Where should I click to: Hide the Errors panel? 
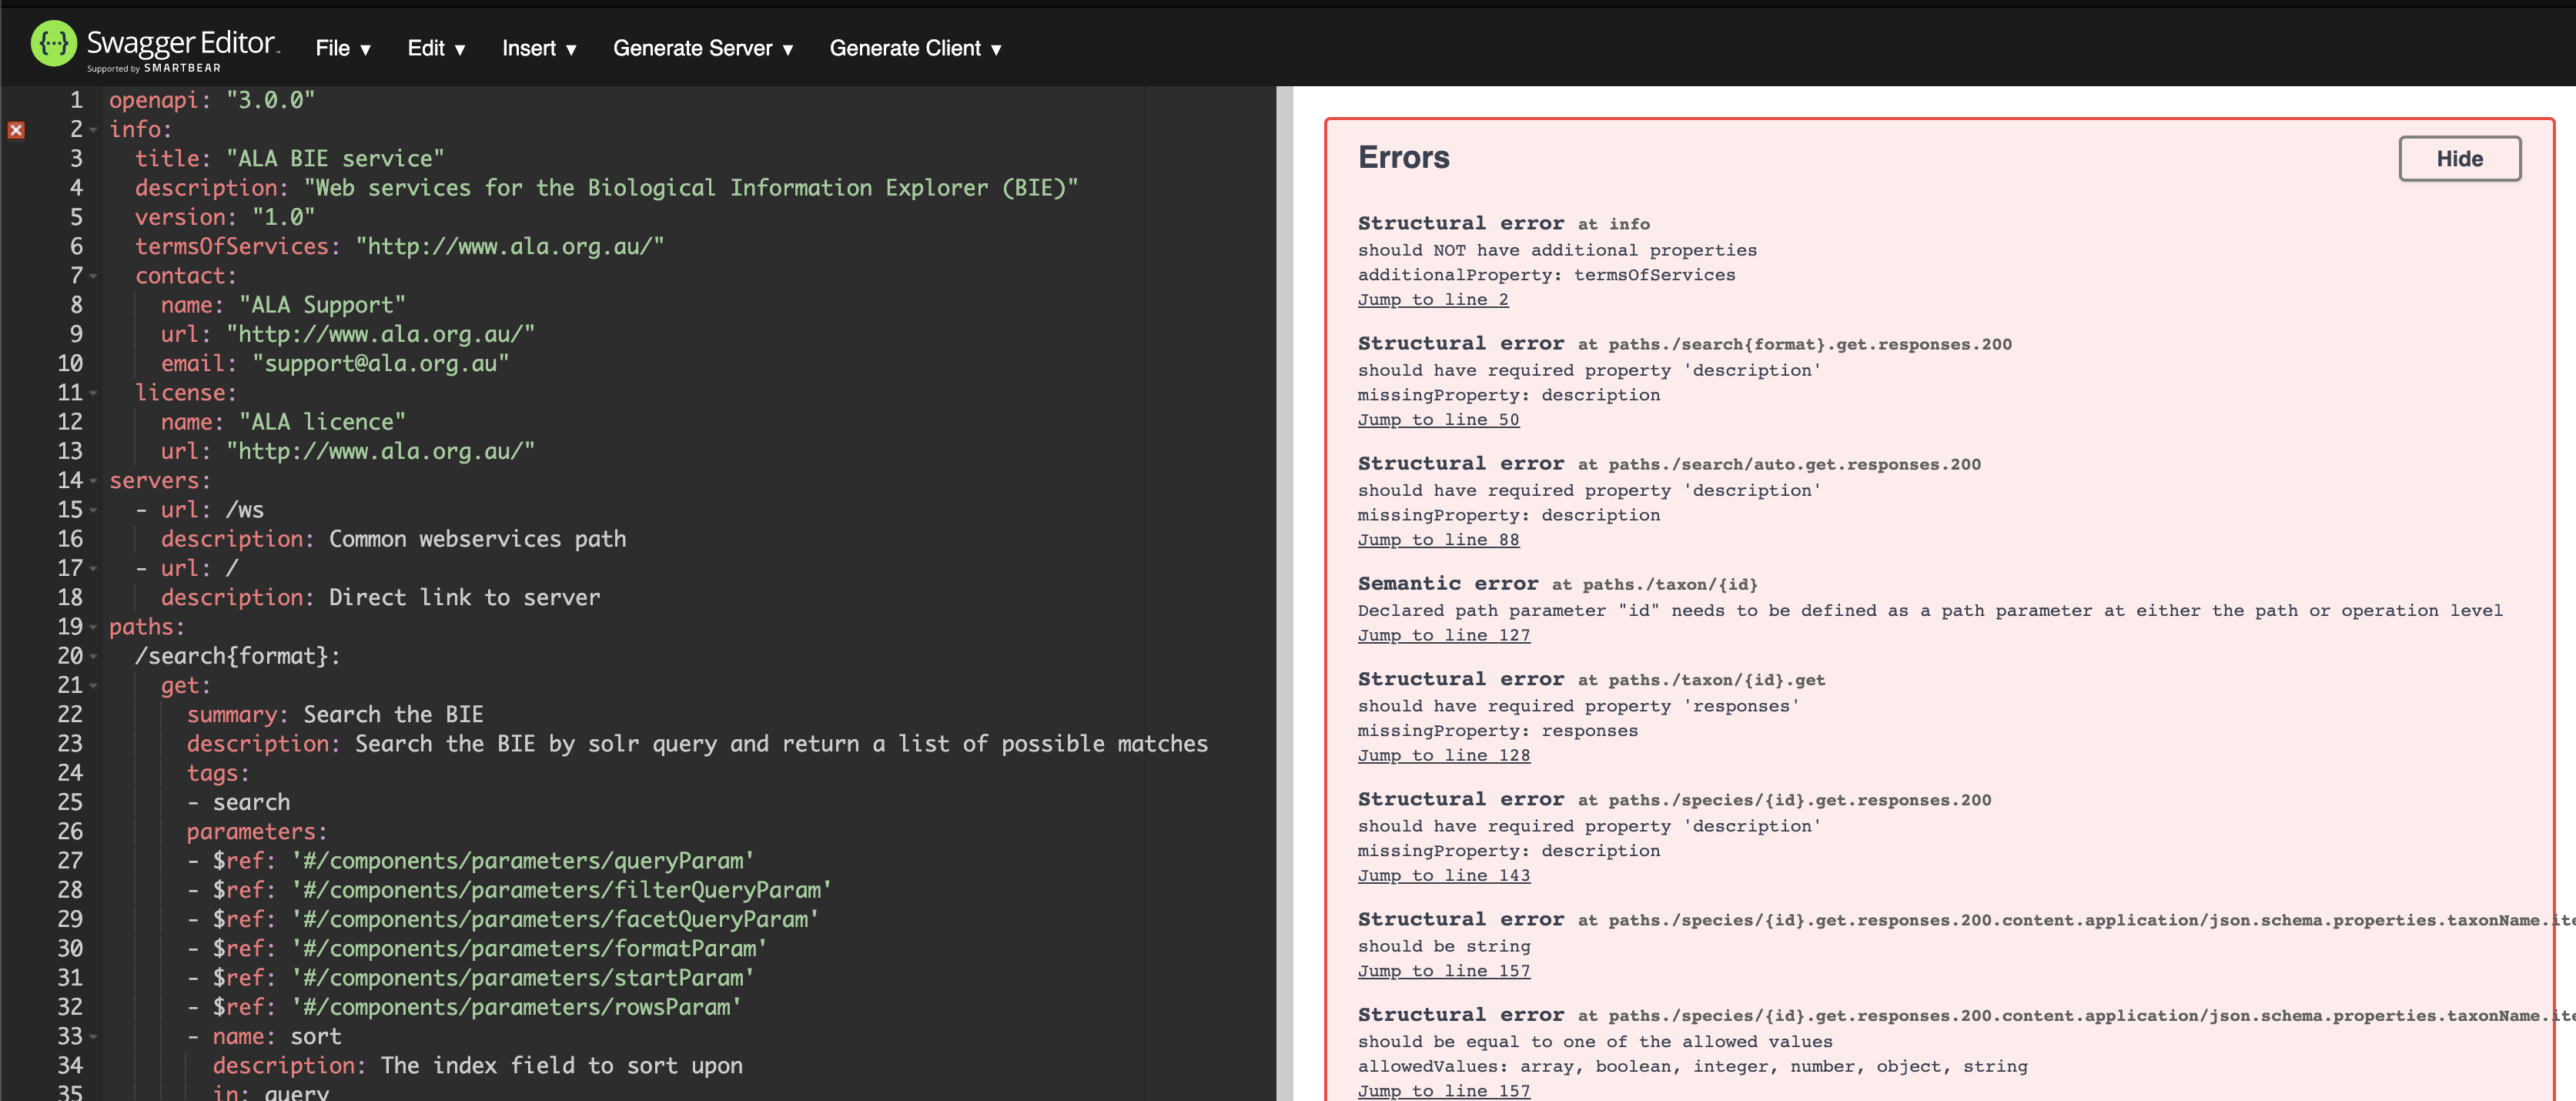point(2459,158)
